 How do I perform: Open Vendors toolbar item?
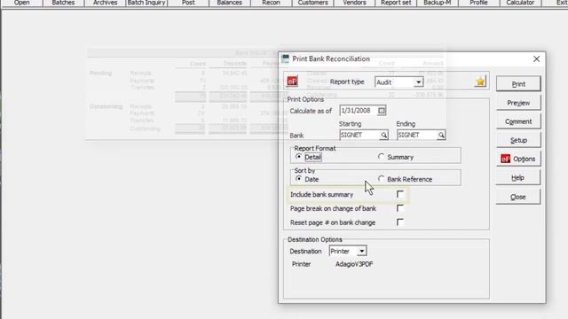tap(354, 3)
